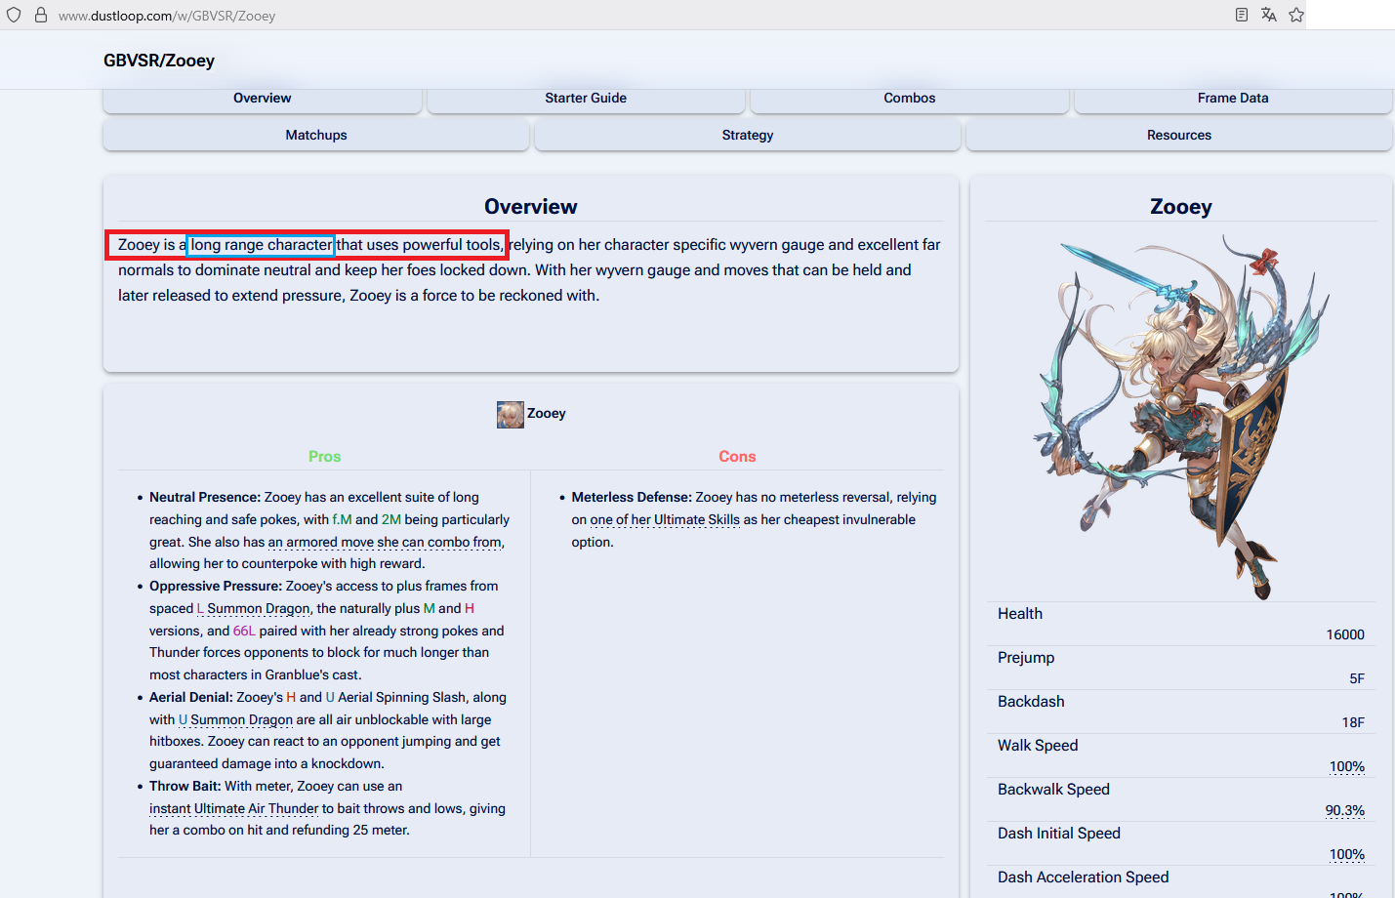
Task: Click the Walk Speed stat label
Action: click(1038, 746)
